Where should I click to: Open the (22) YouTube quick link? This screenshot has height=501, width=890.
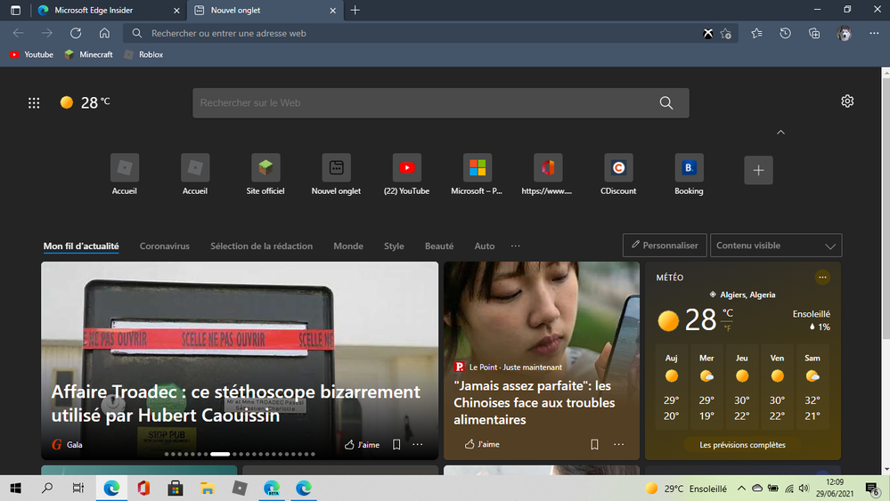[x=406, y=174]
